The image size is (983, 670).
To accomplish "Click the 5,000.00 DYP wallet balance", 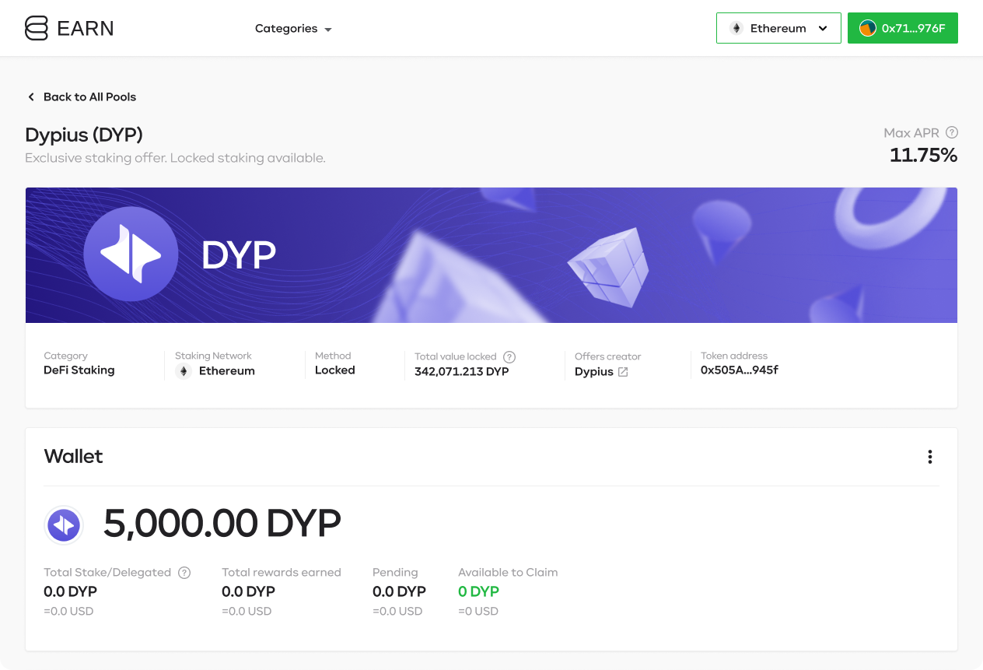I will click(x=222, y=524).
